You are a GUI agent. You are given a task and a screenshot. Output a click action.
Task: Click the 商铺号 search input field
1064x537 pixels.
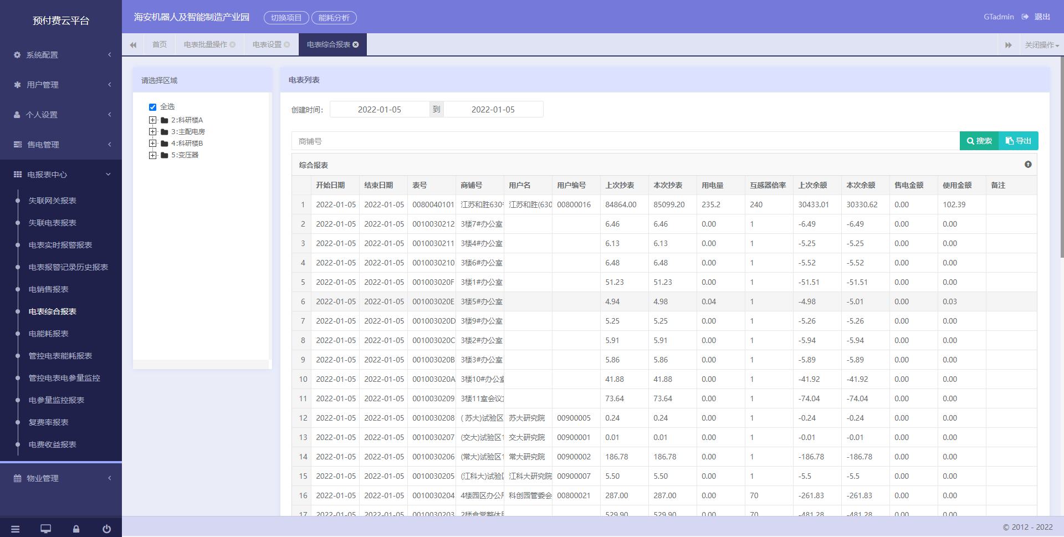coord(626,141)
